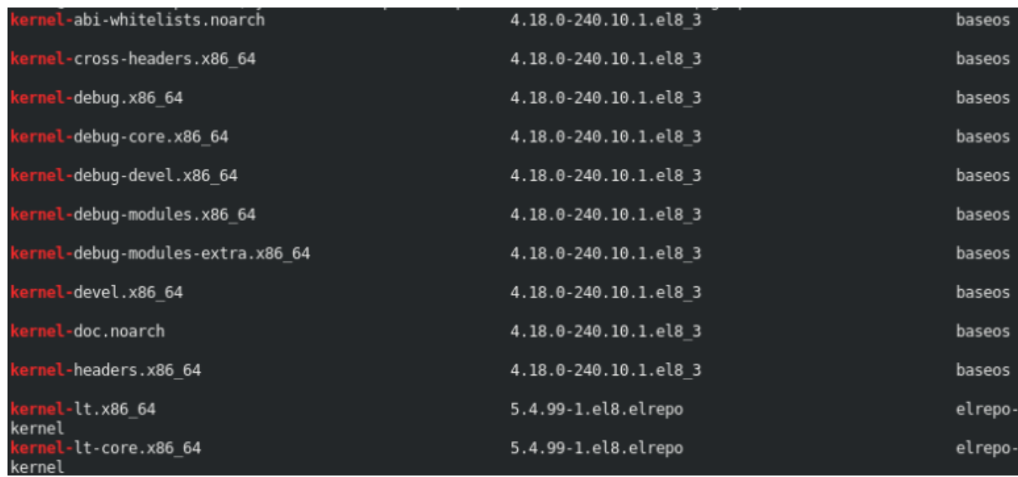Click the baseos repo on the kernel-headers.x86_64 row
Image resolution: width=1018 pixels, height=477 pixels.
tap(983, 370)
